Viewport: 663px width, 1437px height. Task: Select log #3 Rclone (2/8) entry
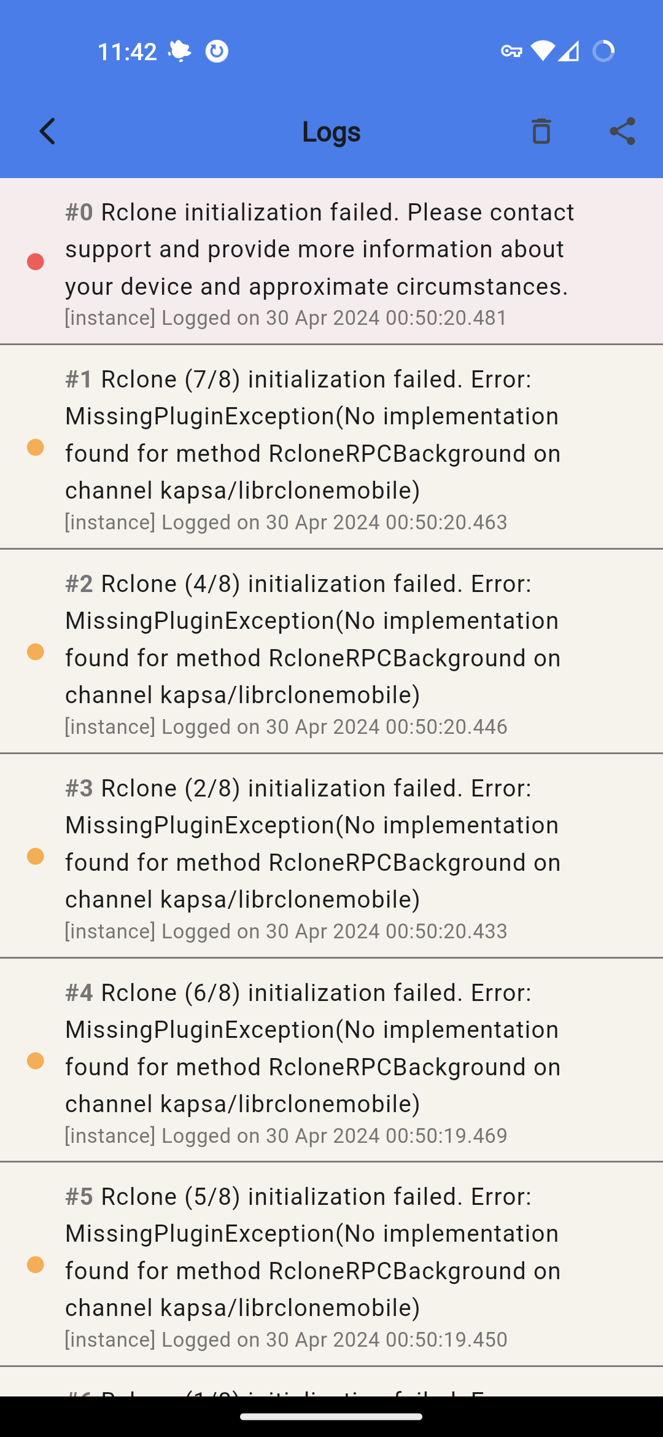click(331, 856)
